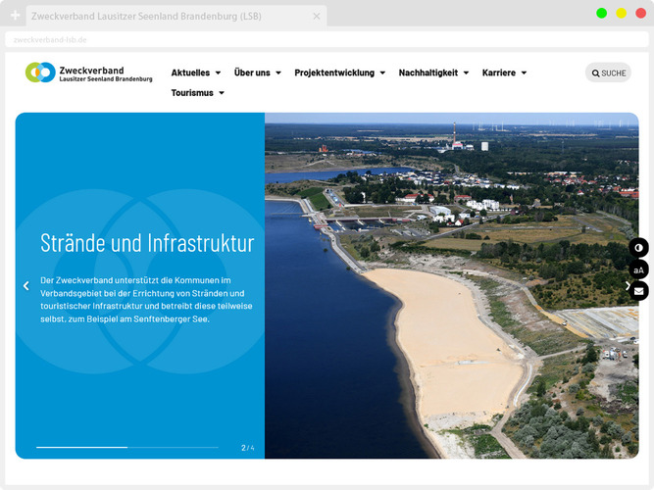Open the Tourismus menu
This screenshot has width=654, height=490.
[197, 93]
